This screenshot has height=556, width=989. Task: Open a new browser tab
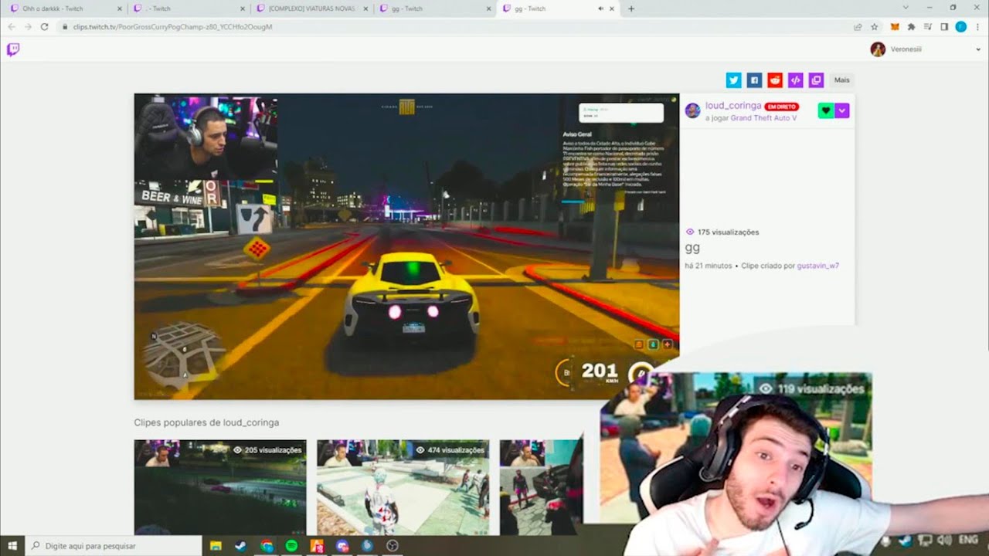click(x=631, y=8)
